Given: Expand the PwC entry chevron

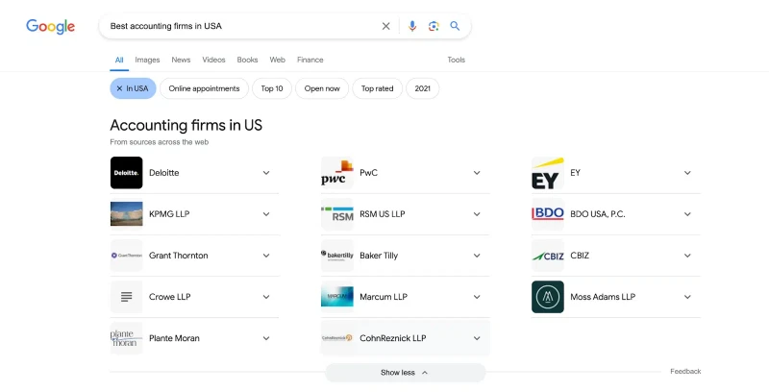Looking at the screenshot, I should click(x=477, y=173).
